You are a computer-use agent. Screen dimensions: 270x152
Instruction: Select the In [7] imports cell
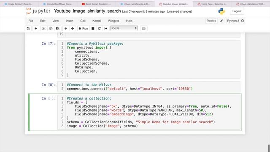tap(149, 59)
